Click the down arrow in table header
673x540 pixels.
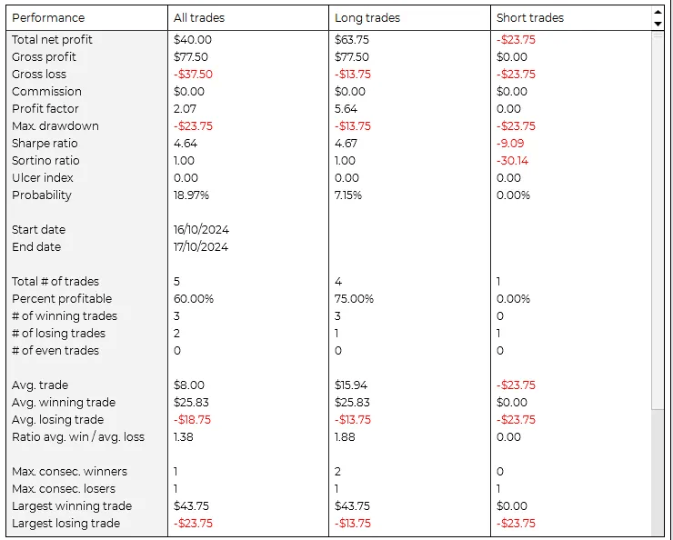[658, 23]
